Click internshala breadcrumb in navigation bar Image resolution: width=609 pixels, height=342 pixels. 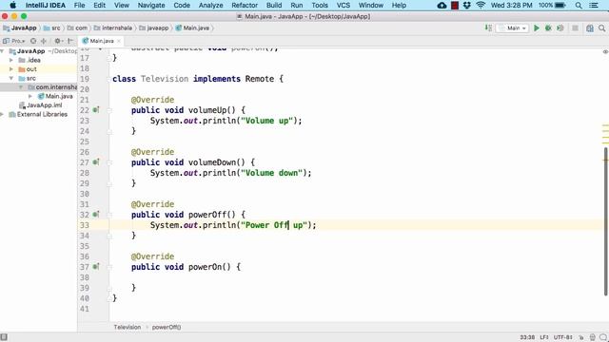(113, 28)
